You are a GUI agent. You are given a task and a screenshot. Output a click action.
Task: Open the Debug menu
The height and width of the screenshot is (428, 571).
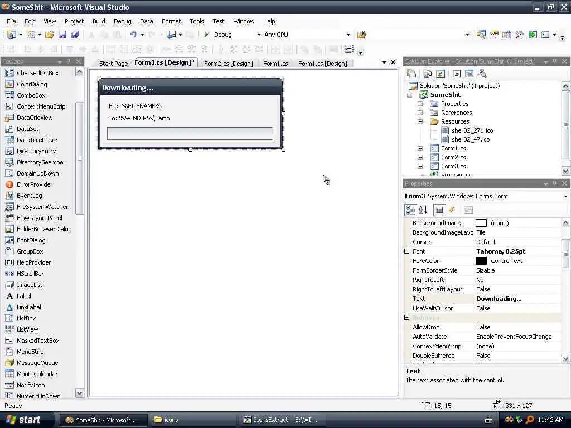click(122, 21)
